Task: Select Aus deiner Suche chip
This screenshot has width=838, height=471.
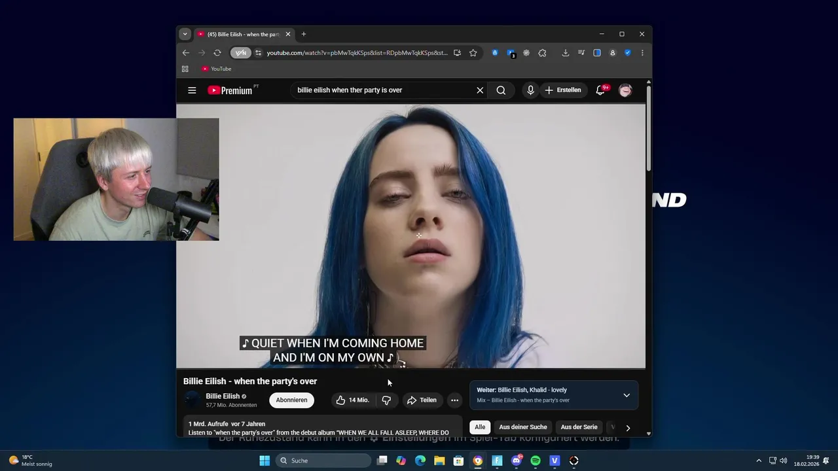Action: tap(523, 427)
